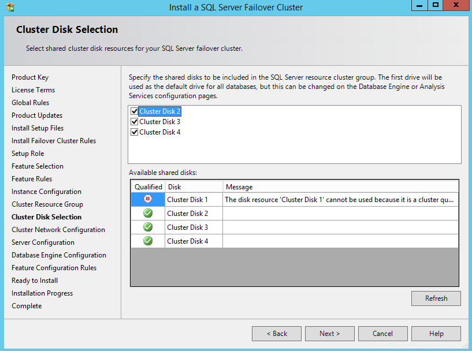Viewport: 472px width, 351px height.
Task: Click the Disk column header
Action: pos(194,187)
